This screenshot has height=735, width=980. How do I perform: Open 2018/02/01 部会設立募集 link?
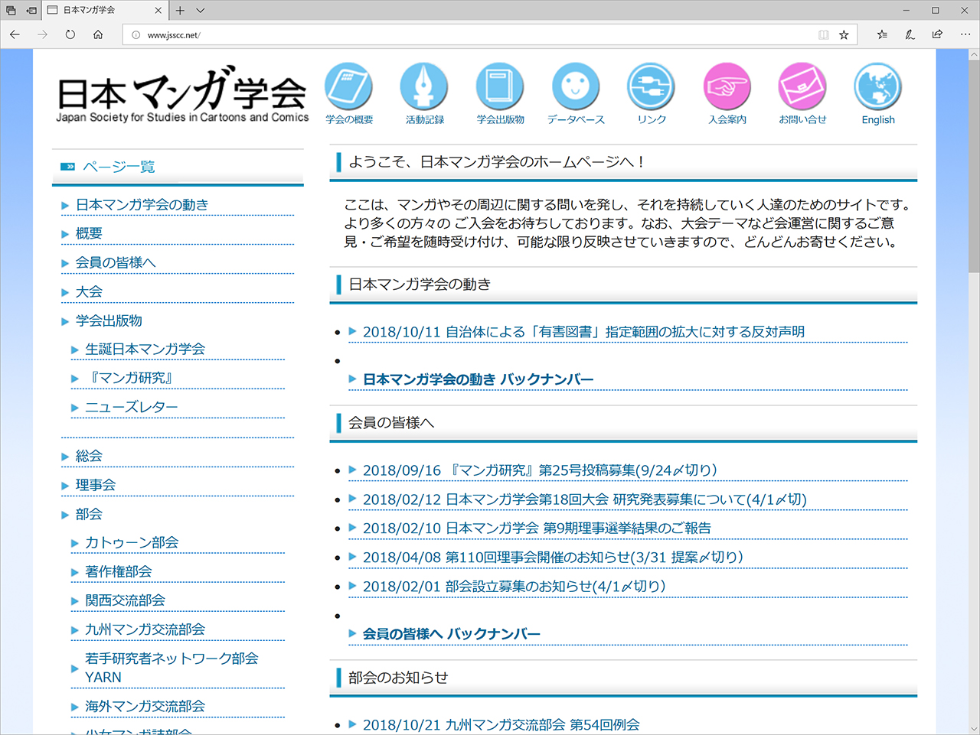click(514, 586)
